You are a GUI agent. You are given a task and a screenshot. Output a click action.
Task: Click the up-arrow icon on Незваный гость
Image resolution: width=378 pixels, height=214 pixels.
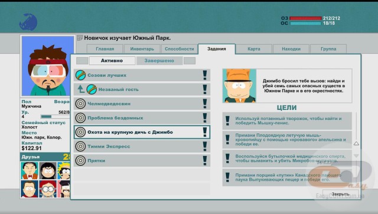tap(81, 89)
